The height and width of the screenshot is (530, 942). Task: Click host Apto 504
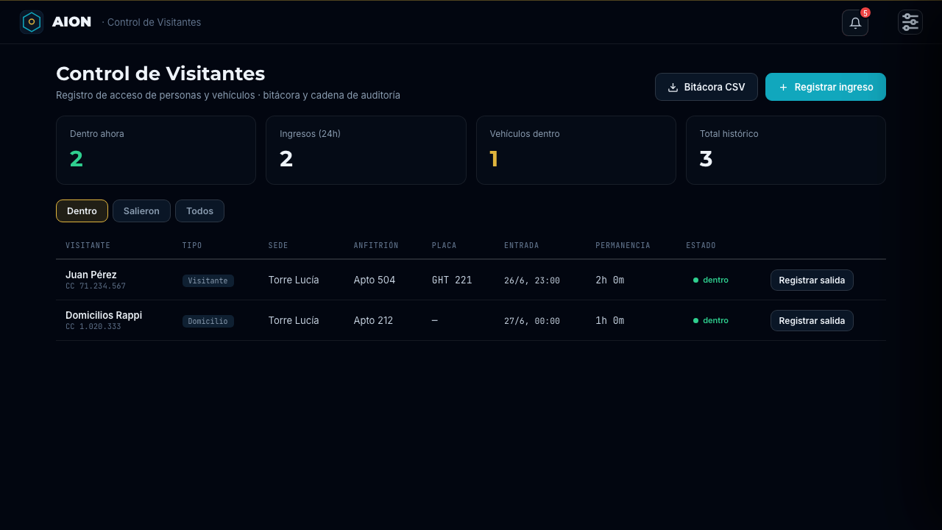pos(375,280)
